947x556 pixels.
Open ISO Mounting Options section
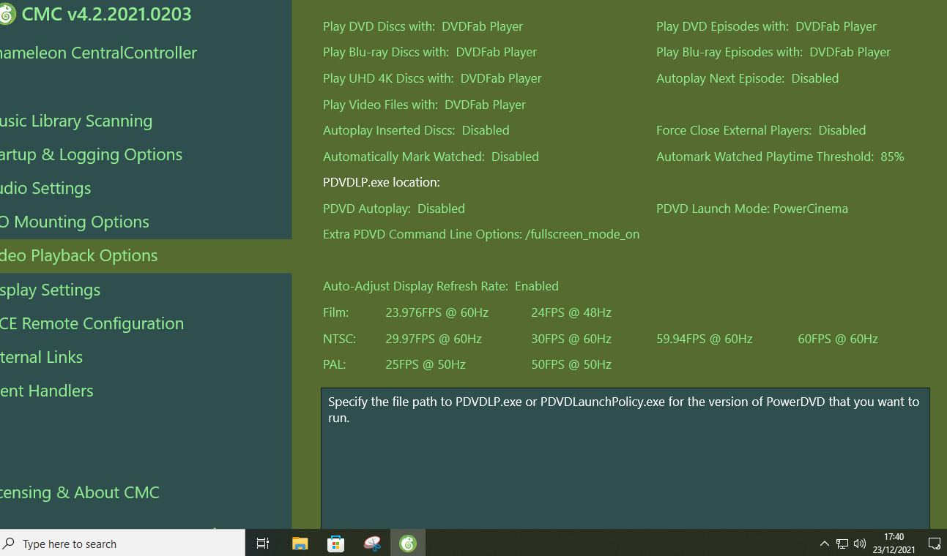pos(75,222)
